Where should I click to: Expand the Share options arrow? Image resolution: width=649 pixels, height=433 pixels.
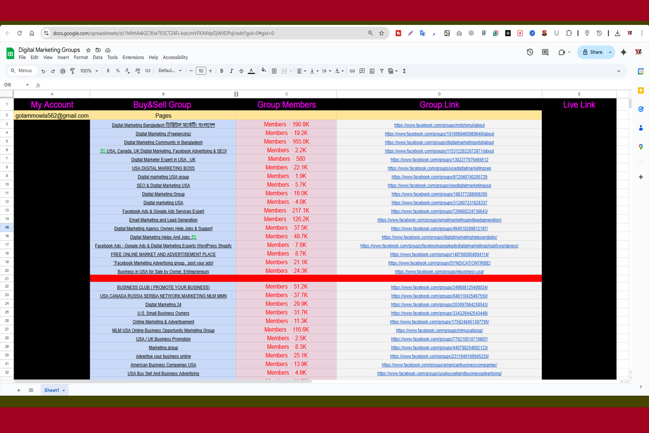coord(610,53)
